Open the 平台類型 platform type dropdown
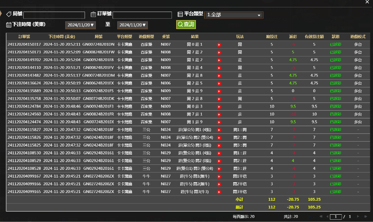Screen dimensions: 373x222 pos(234,15)
